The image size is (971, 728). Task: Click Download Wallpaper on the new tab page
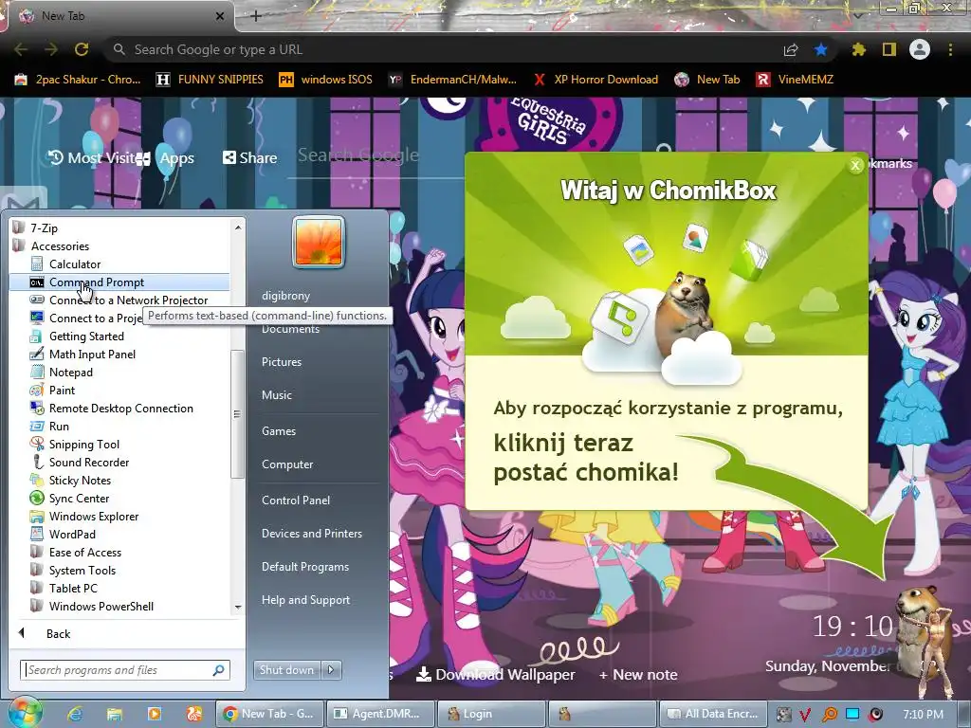[x=495, y=675]
